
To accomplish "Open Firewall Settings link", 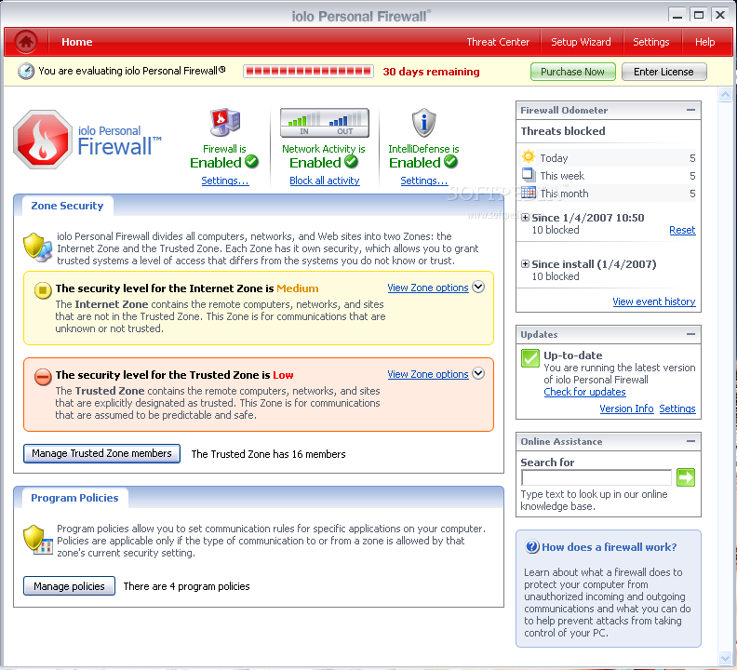I will [225, 181].
